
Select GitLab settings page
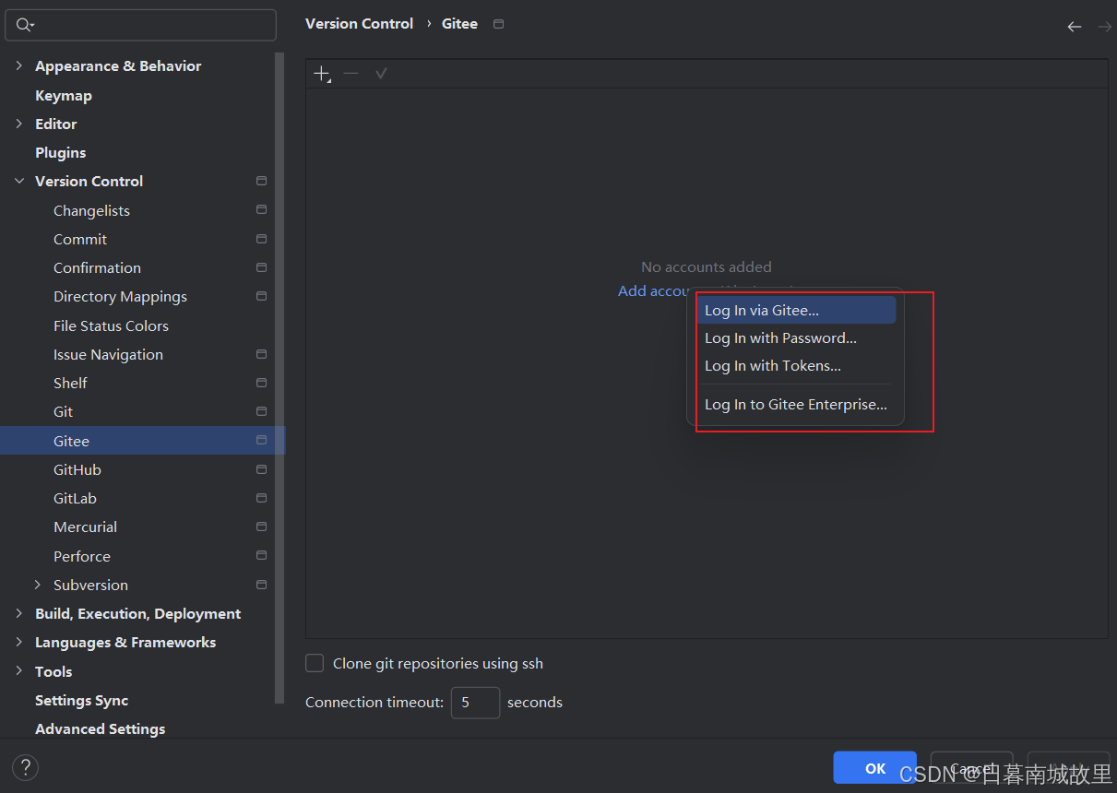tap(75, 498)
